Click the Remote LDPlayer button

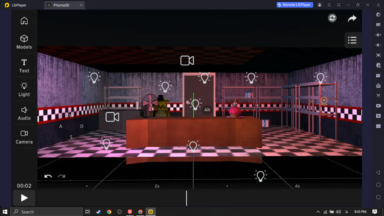click(294, 5)
